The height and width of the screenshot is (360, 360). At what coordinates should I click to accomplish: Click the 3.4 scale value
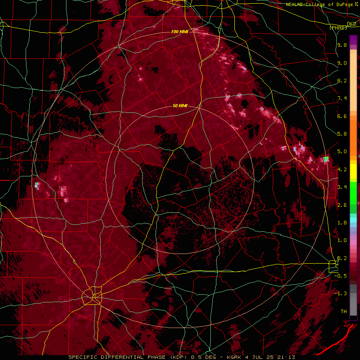point(342,187)
